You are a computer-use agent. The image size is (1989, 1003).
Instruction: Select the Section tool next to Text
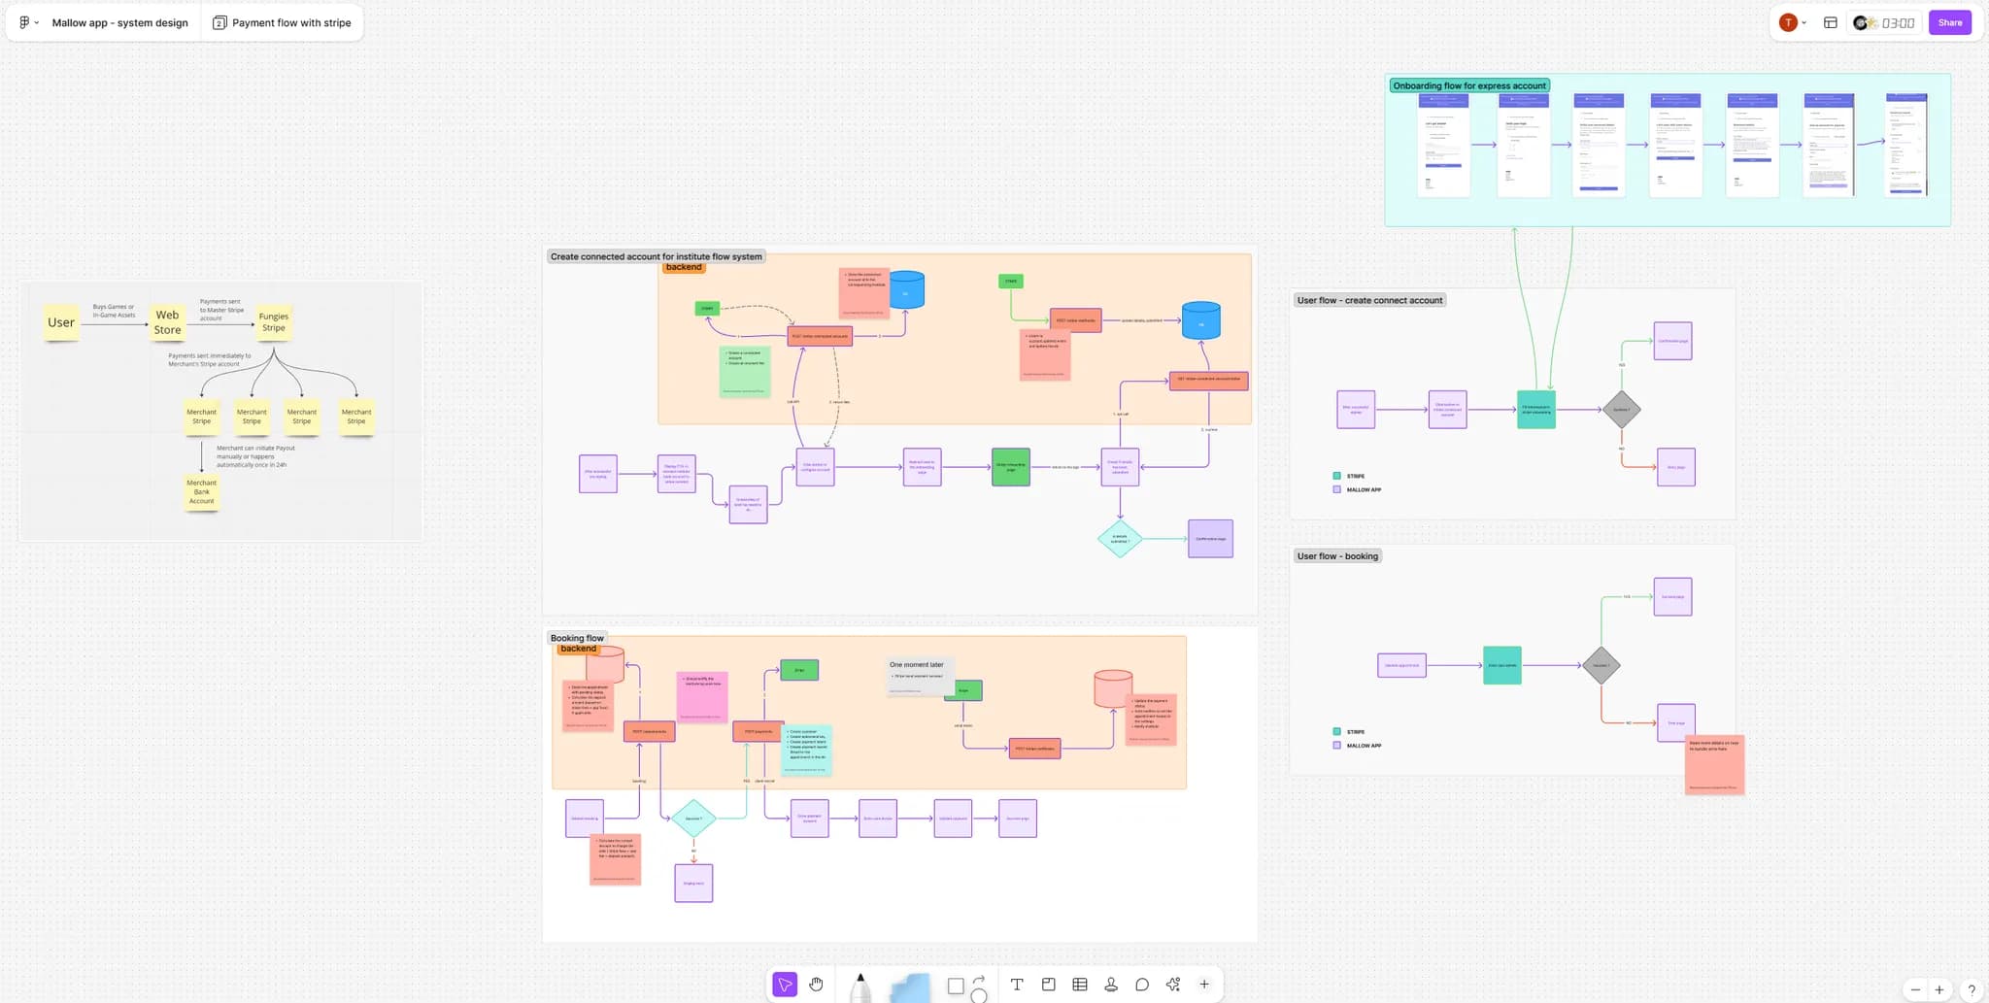(1048, 984)
